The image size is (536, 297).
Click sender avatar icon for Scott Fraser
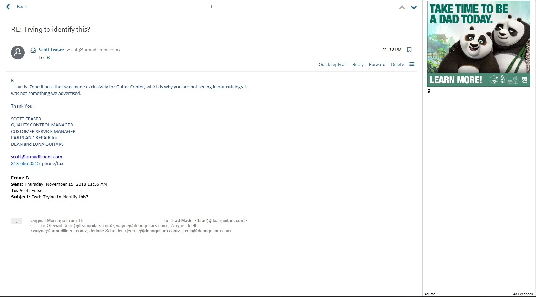pos(18,53)
